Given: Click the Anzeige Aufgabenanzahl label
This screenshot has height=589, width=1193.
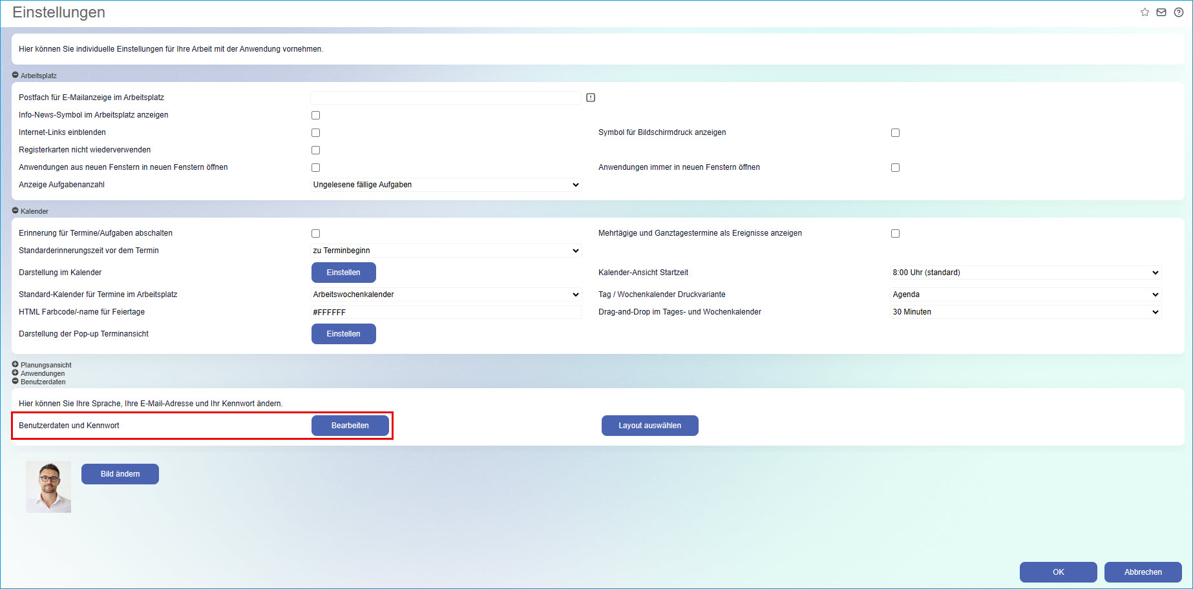Looking at the screenshot, I should click(61, 185).
